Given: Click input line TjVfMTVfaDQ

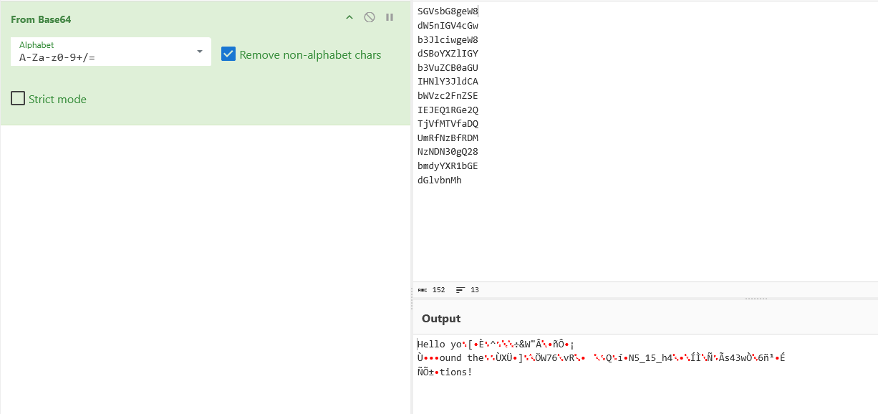Looking at the screenshot, I should [x=448, y=124].
